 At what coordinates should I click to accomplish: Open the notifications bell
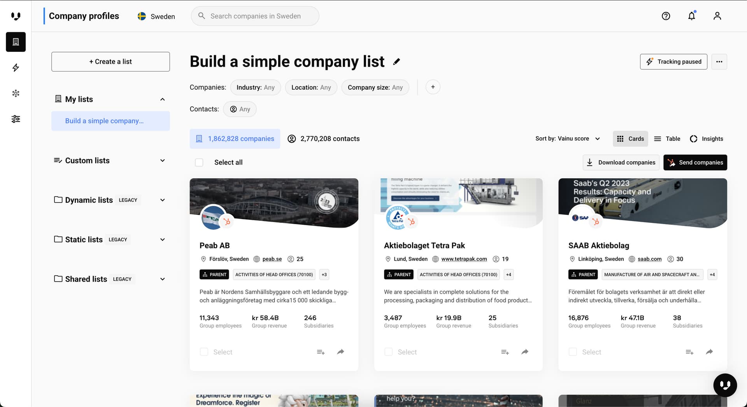coord(691,16)
